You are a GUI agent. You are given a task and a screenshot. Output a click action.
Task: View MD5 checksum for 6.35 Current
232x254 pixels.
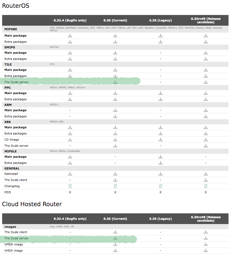(115, 192)
